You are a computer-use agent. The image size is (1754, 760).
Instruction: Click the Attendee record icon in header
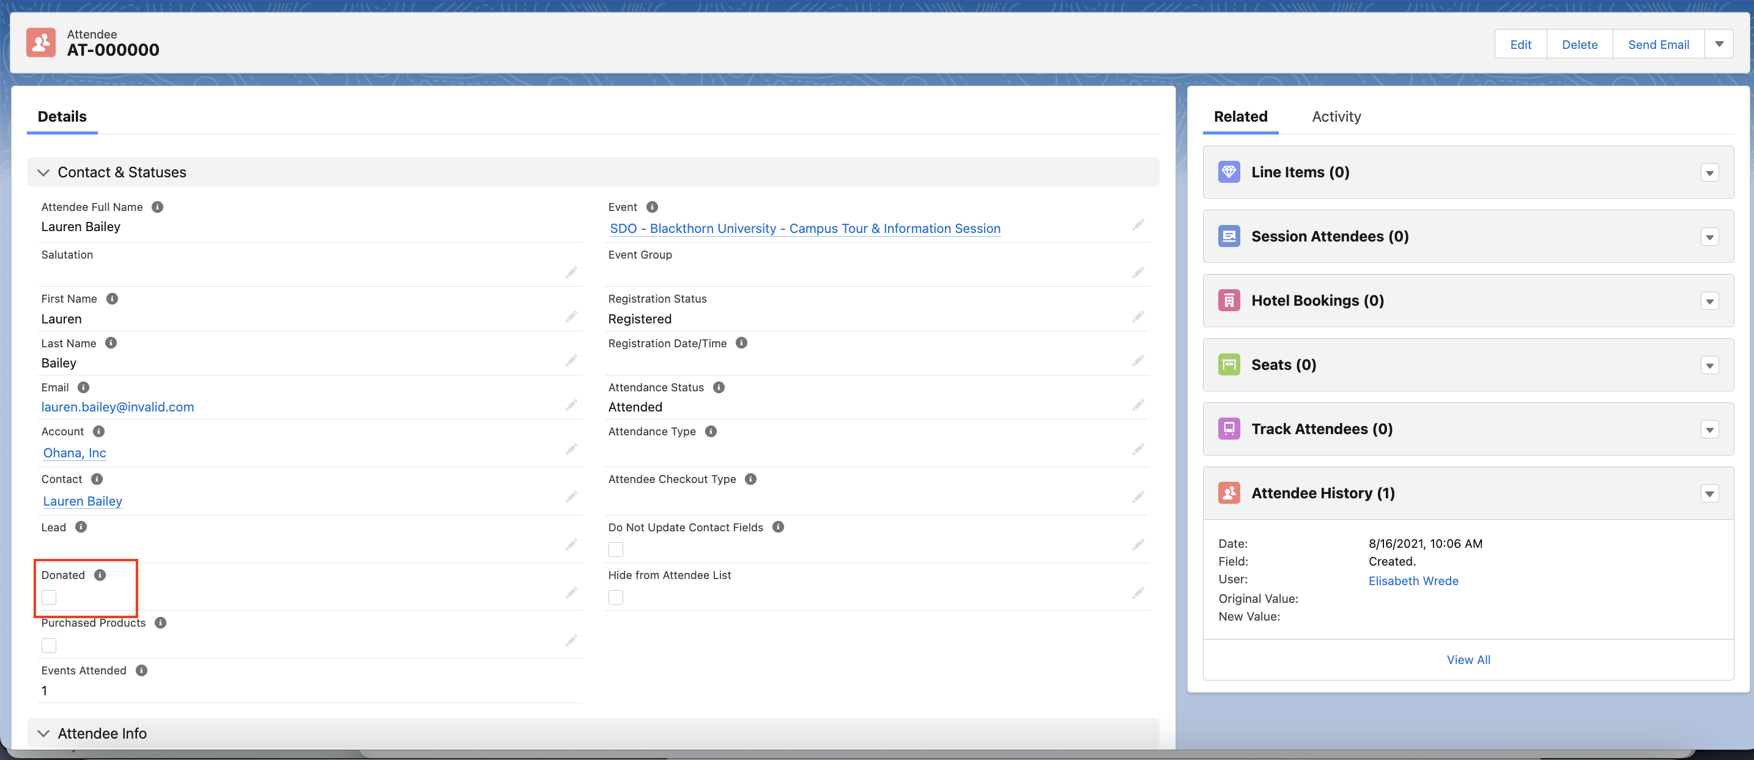[x=41, y=43]
